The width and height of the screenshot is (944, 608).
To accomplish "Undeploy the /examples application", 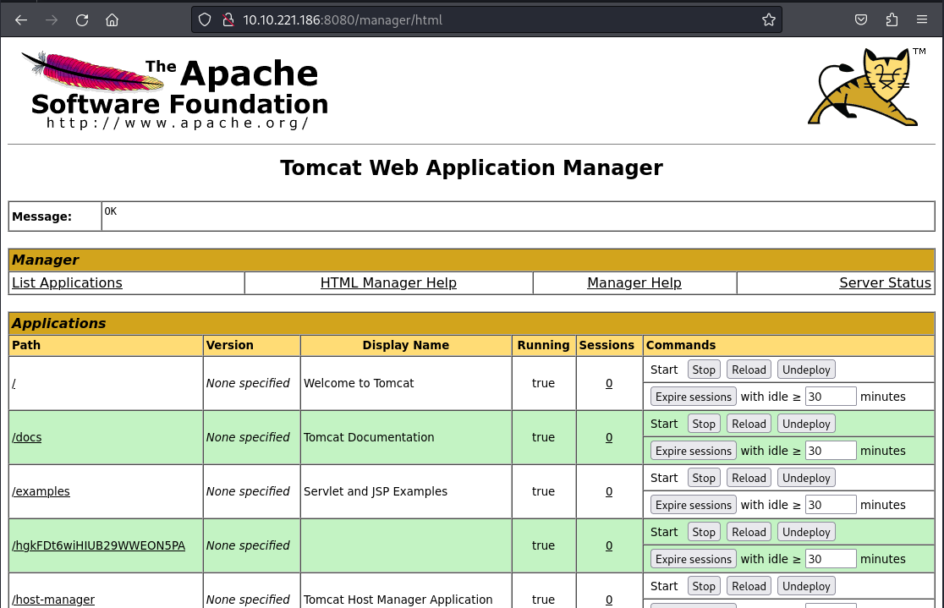I will [806, 478].
